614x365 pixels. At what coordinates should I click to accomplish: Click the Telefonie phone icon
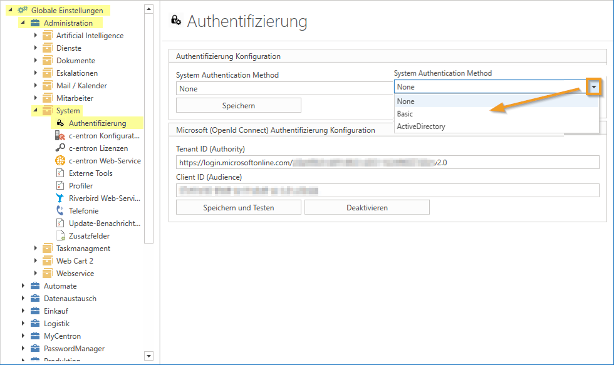60,211
